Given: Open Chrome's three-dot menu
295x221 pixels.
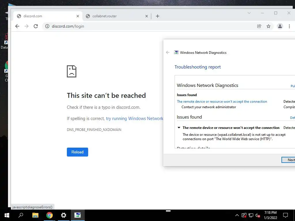Looking at the screenshot, I should (x=289, y=26).
